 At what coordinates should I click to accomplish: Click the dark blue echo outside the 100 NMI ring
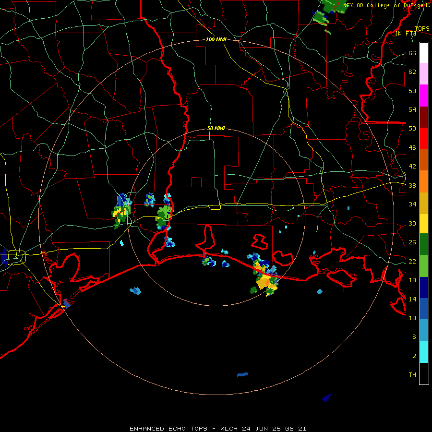[x=327, y=398]
